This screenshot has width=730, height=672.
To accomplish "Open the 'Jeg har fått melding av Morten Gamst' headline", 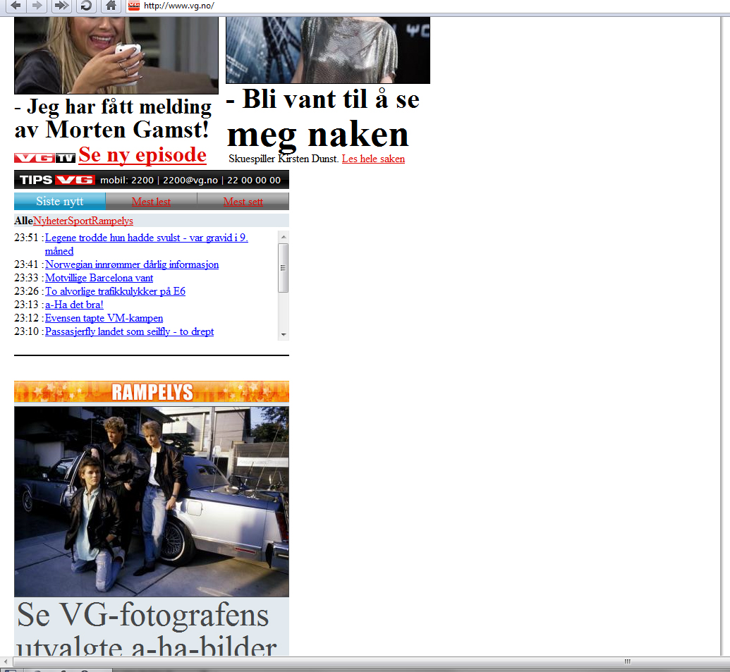I will tap(113, 118).
